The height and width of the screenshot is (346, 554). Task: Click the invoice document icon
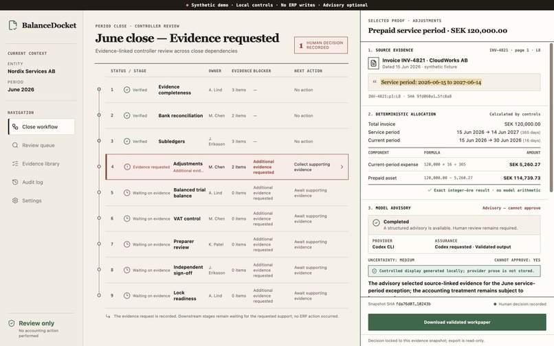click(x=373, y=64)
